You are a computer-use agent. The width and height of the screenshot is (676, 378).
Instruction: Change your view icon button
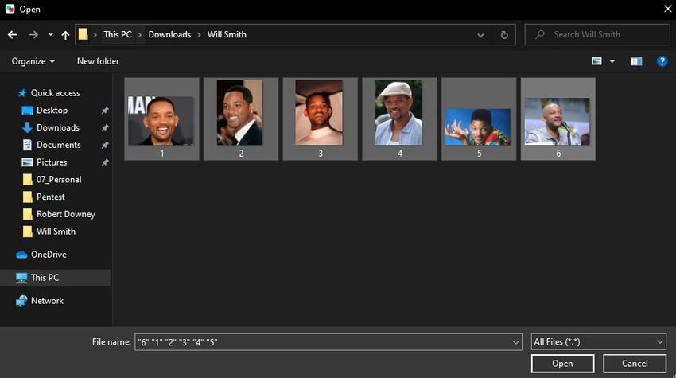[x=596, y=61]
